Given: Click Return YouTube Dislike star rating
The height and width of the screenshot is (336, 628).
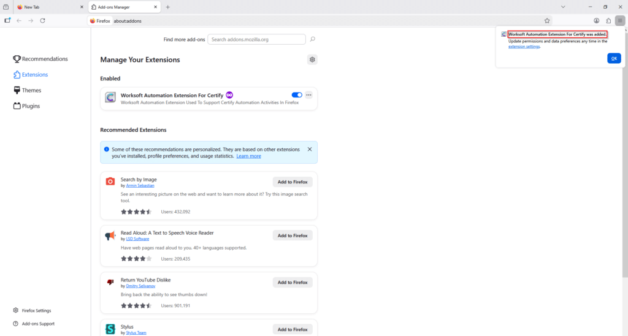Looking at the screenshot, I should click(x=136, y=305).
